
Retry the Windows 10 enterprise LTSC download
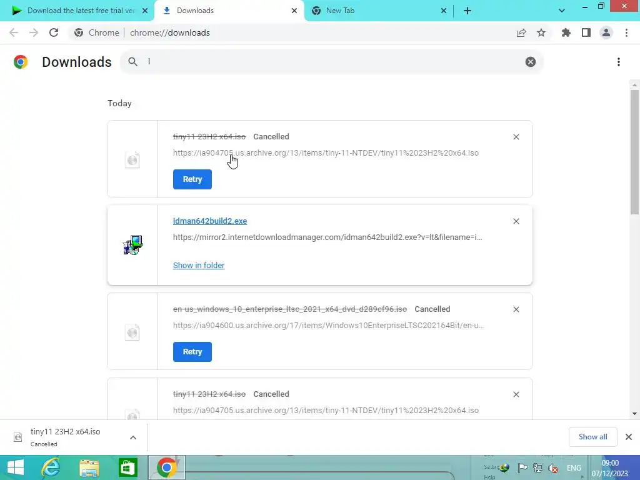click(x=192, y=352)
